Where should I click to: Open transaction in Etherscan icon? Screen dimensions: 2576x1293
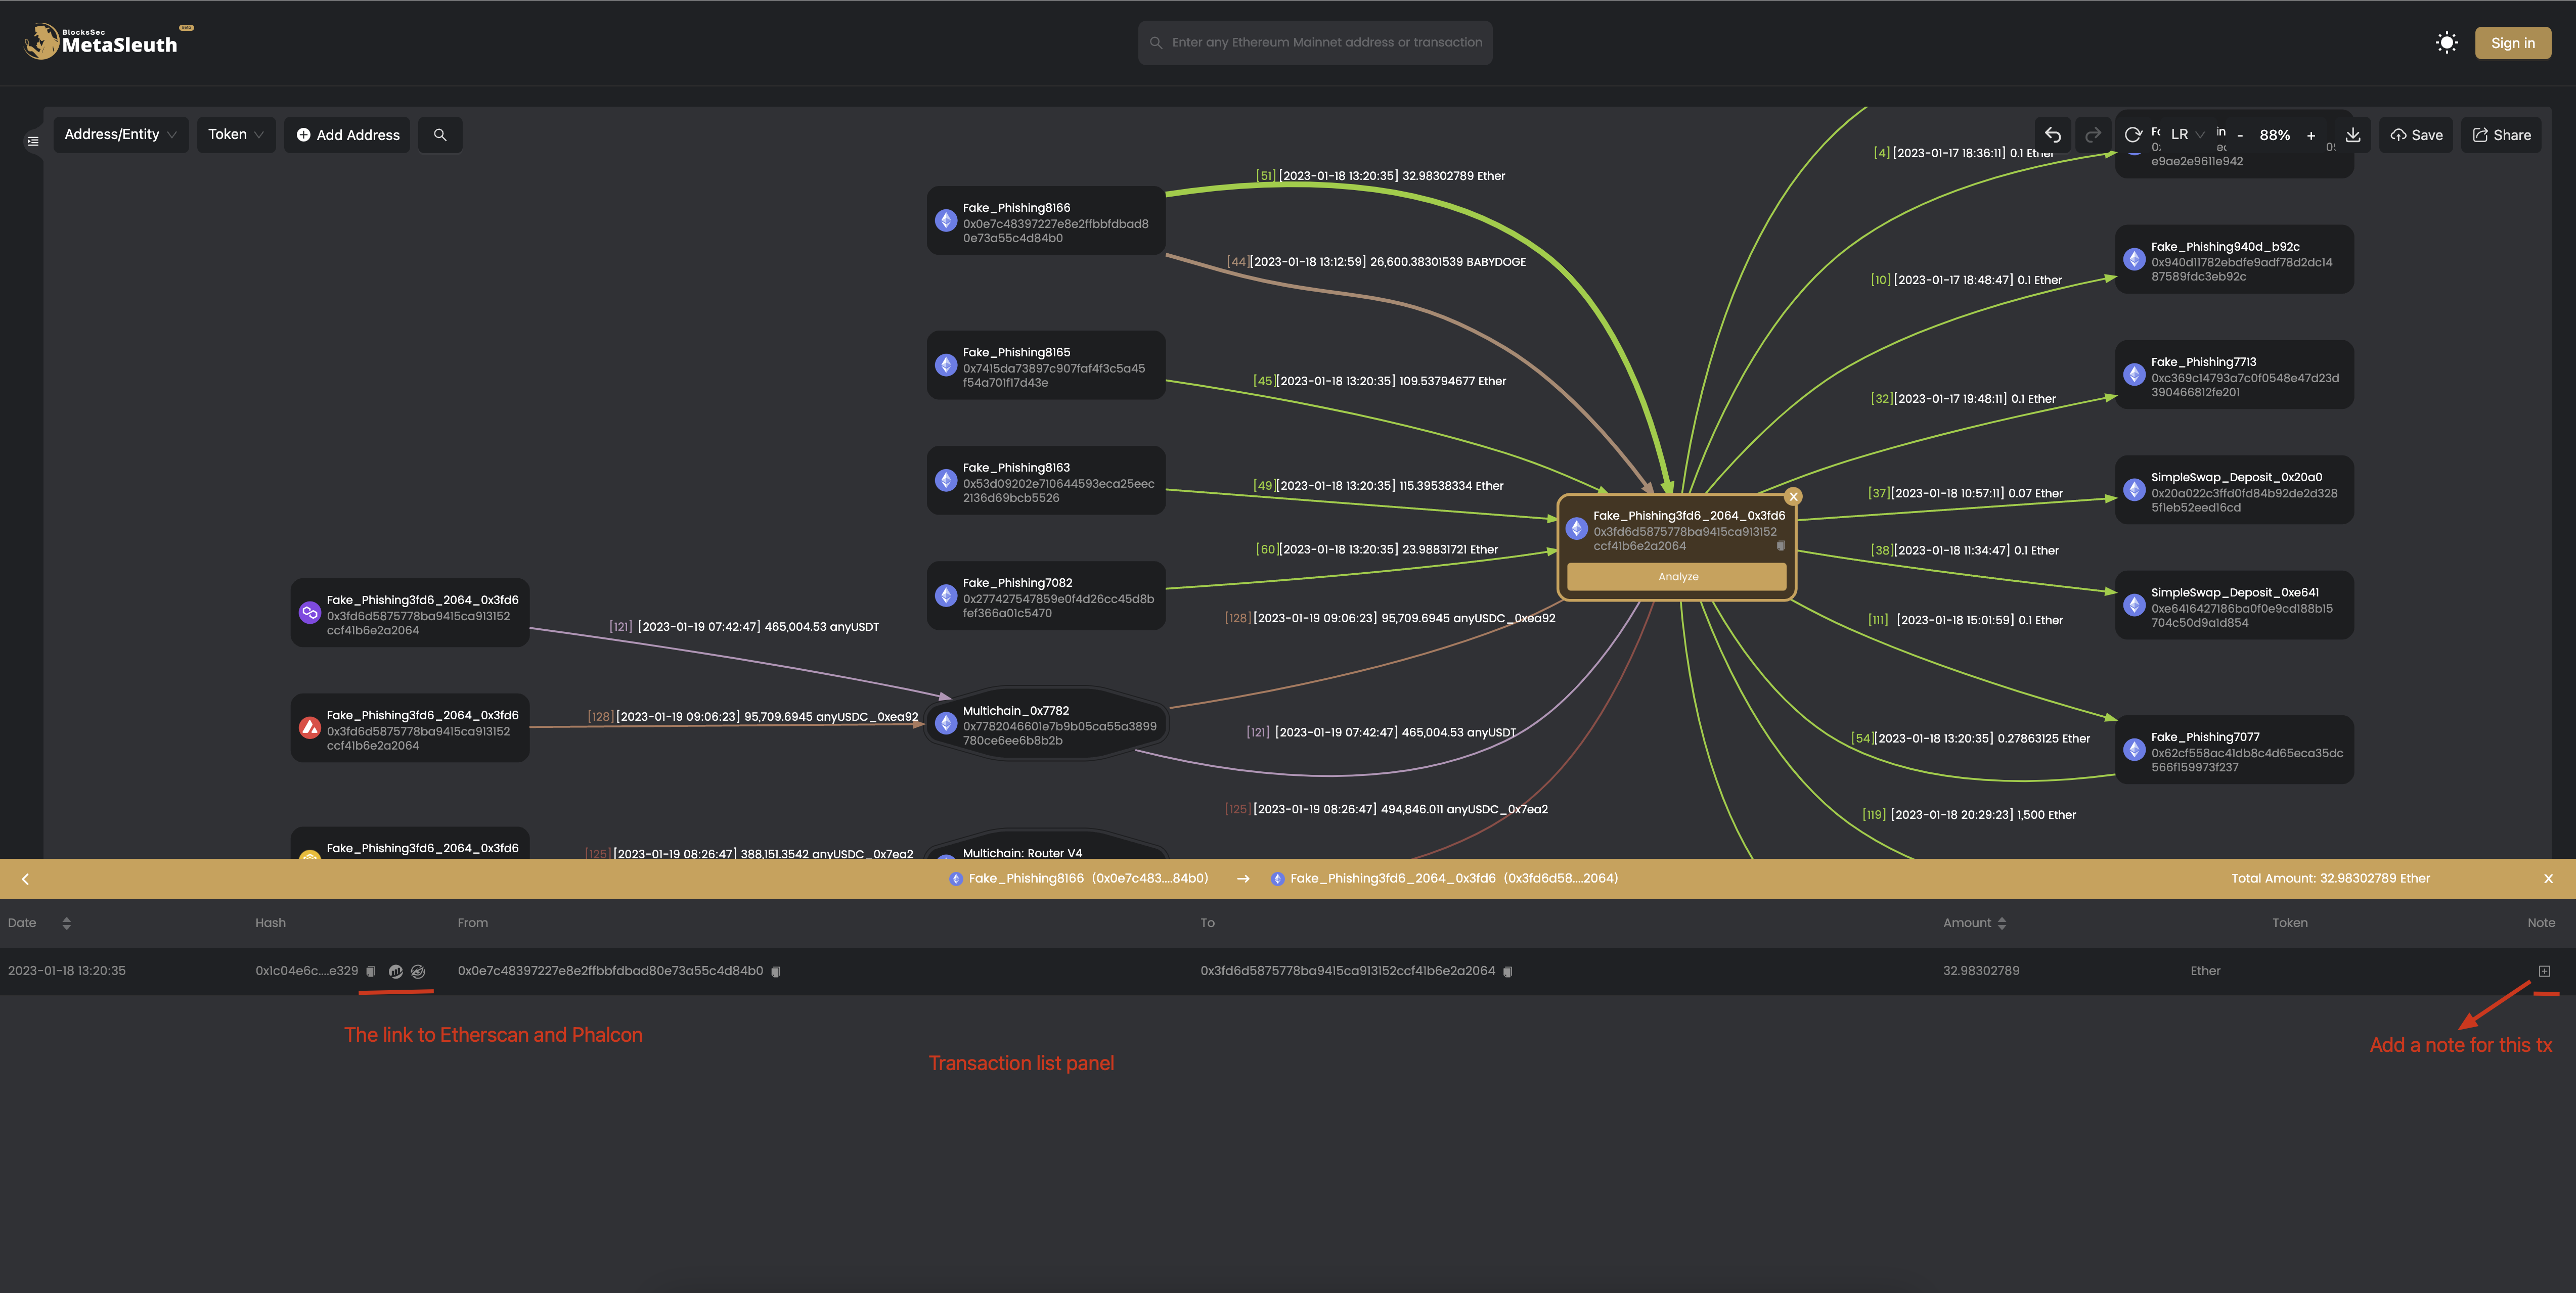click(395, 972)
